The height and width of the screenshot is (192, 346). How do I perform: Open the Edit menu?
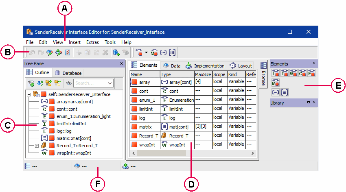pyautogui.click(x=43, y=42)
